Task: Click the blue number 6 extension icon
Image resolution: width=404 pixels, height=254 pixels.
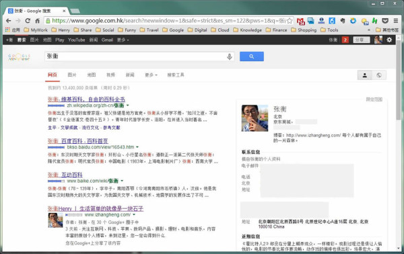Action: coord(332,21)
